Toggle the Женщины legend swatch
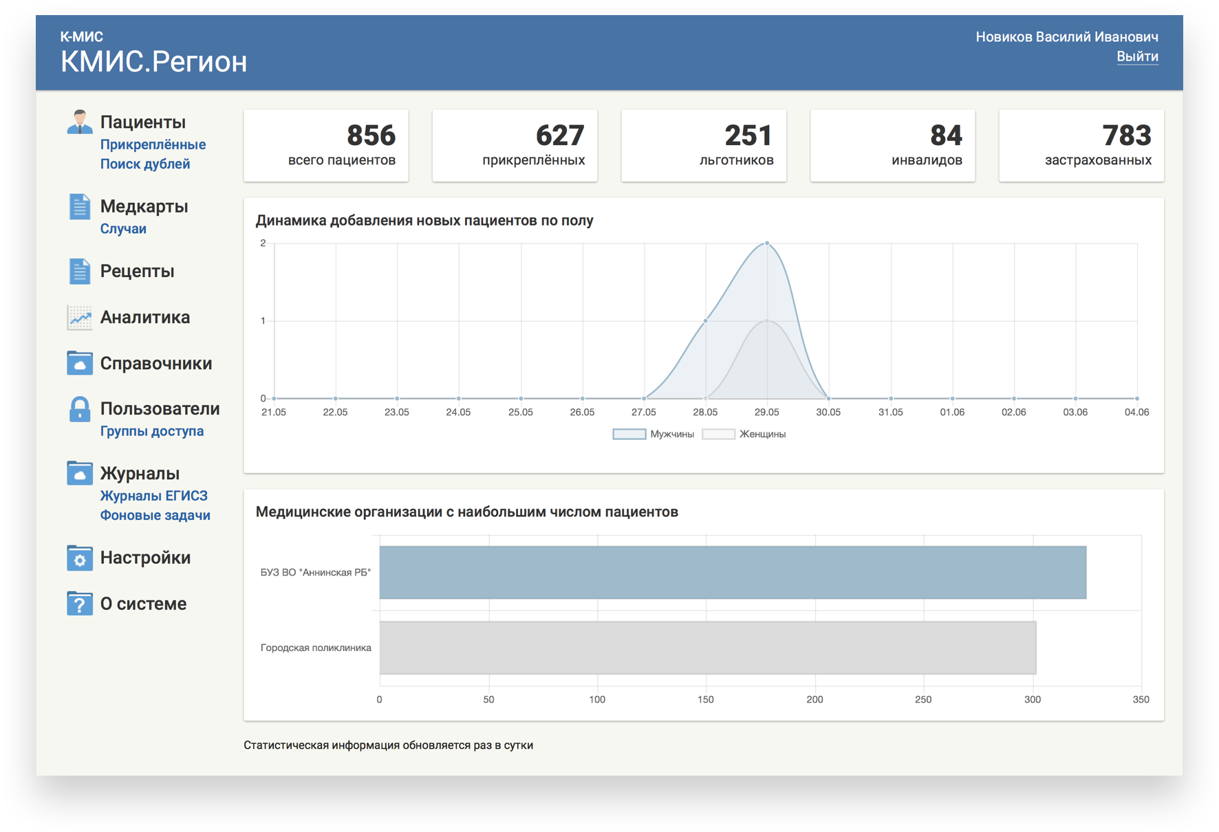This screenshot has width=1219, height=832. point(718,434)
